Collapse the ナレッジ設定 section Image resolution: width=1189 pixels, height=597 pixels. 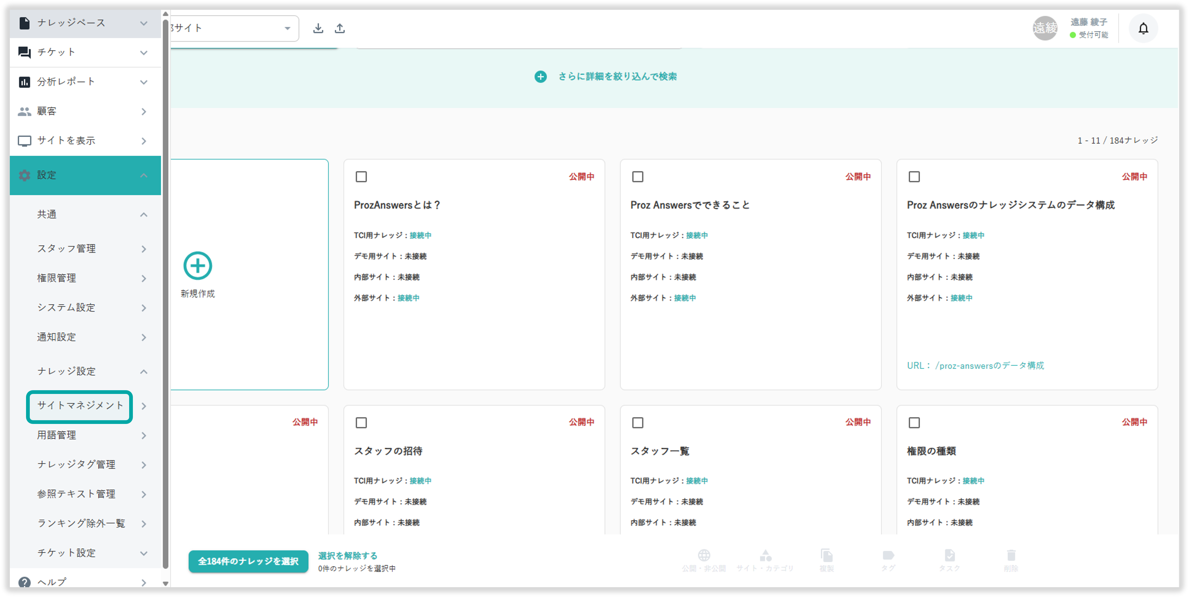(x=144, y=372)
